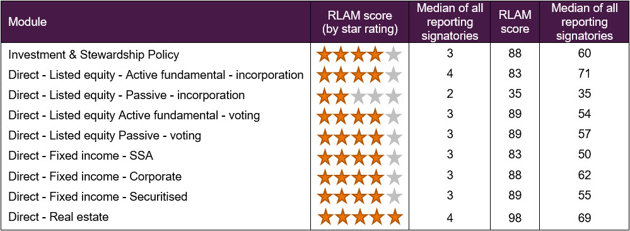
Task: Click the star rating for Listed equity Passive voting
Action: pos(359,136)
